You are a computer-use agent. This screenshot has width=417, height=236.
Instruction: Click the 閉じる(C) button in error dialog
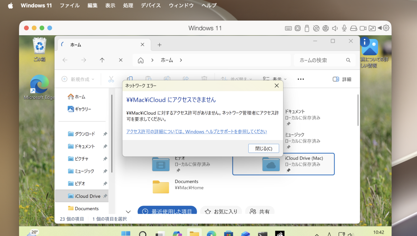(x=264, y=148)
